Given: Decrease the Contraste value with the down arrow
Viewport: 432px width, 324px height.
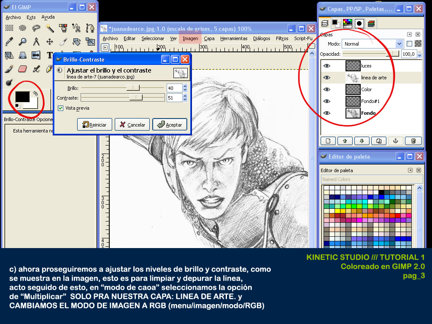Looking at the screenshot, I should [185, 100].
